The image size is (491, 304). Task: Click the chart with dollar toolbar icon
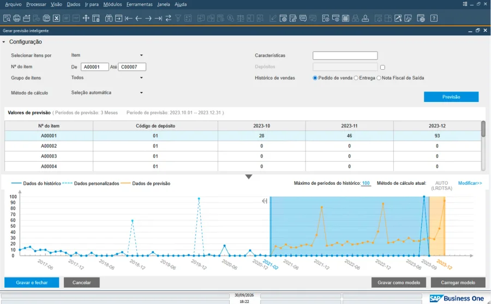398,18
